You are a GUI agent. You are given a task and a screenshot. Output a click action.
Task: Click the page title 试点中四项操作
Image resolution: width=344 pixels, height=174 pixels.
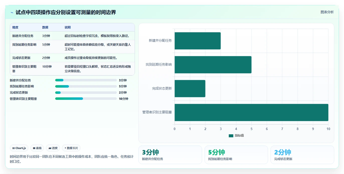(x=66, y=12)
